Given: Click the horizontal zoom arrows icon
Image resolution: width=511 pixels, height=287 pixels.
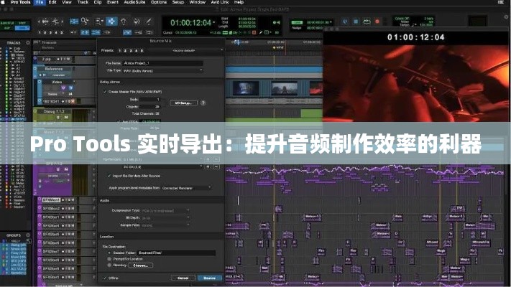Looking at the screenshot, I should point(45,22).
